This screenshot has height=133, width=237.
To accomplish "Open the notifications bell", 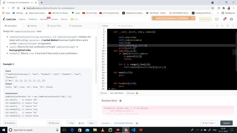I will tap(224, 19).
